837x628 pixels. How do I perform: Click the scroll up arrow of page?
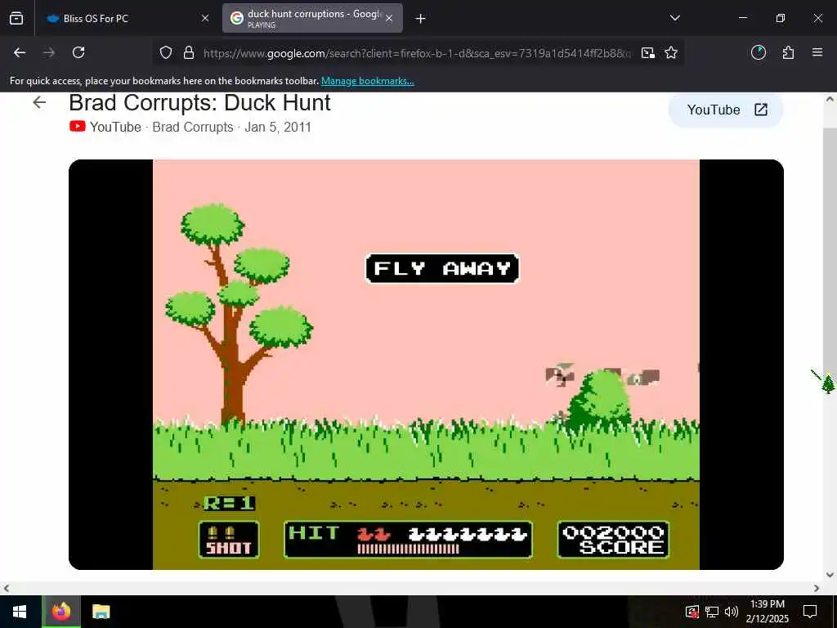click(x=830, y=99)
